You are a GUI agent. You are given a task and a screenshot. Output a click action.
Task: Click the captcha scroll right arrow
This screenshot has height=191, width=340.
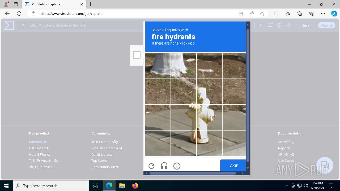pyautogui.click(x=242, y=173)
